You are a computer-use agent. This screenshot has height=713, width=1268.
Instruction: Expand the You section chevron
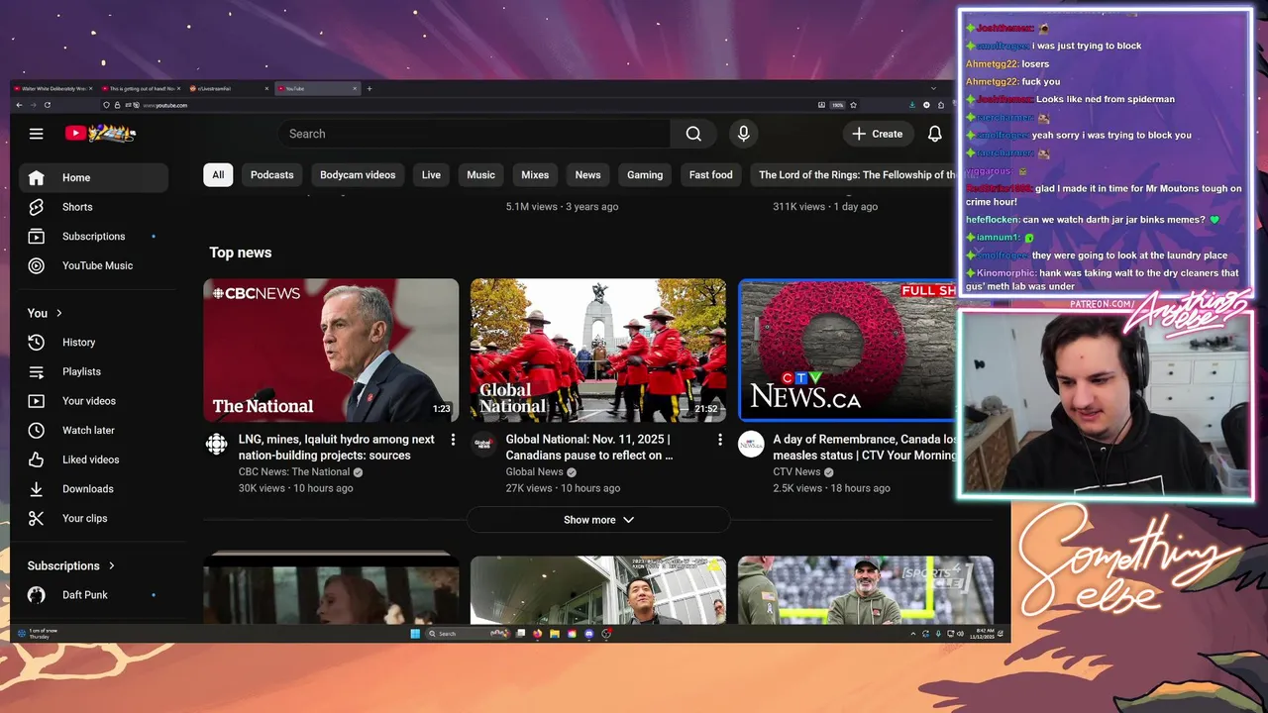(x=59, y=313)
